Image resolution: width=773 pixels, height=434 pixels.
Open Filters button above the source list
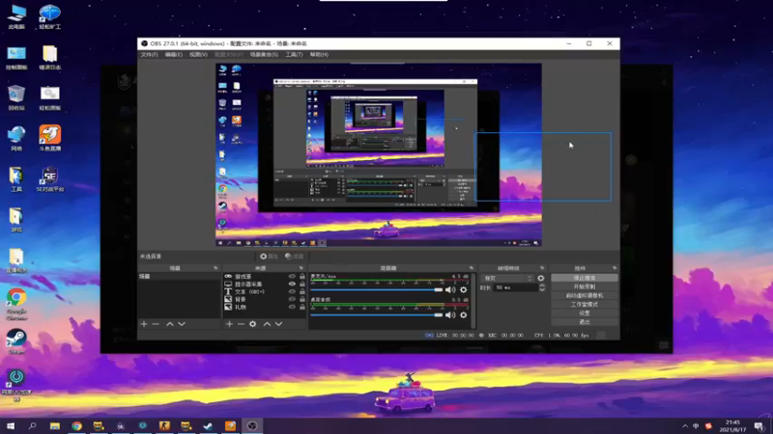(x=295, y=257)
